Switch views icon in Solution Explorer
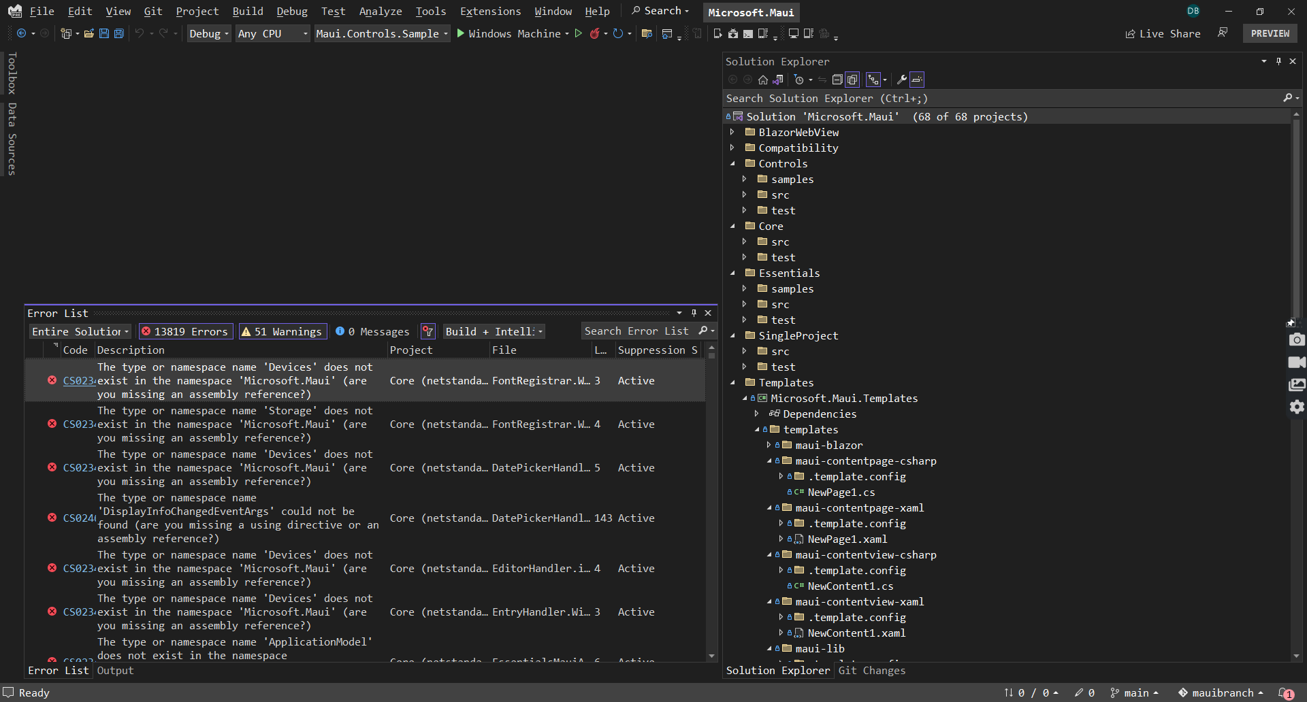This screenshot has width=1307, height=702. pos(778,80)
